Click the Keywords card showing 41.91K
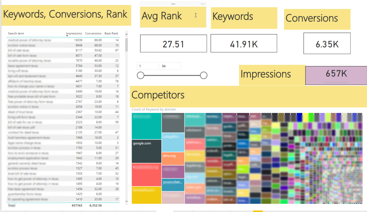367x212 pixels. [x=244, y=44]
